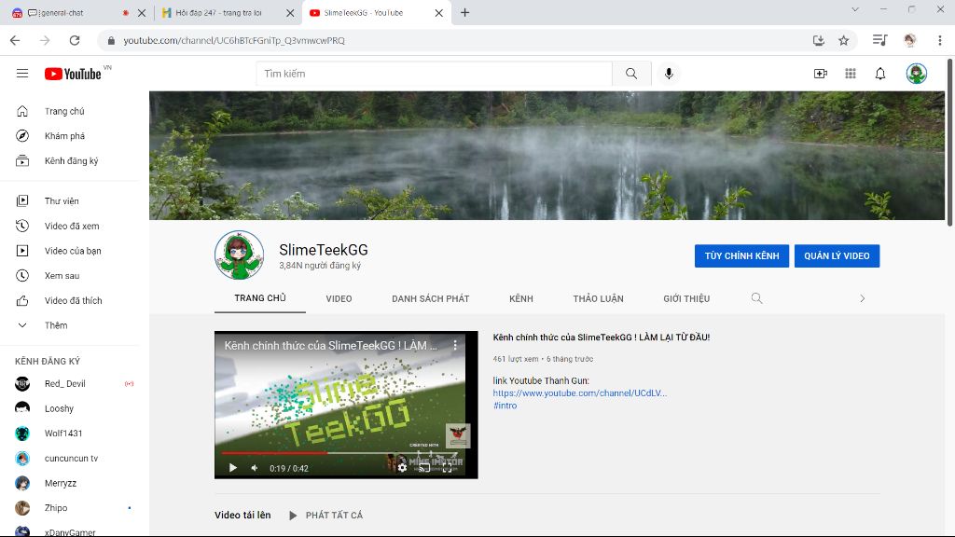Open featured video three-dot options menu
Screen dimensions: 955x537
pos(455,345)
